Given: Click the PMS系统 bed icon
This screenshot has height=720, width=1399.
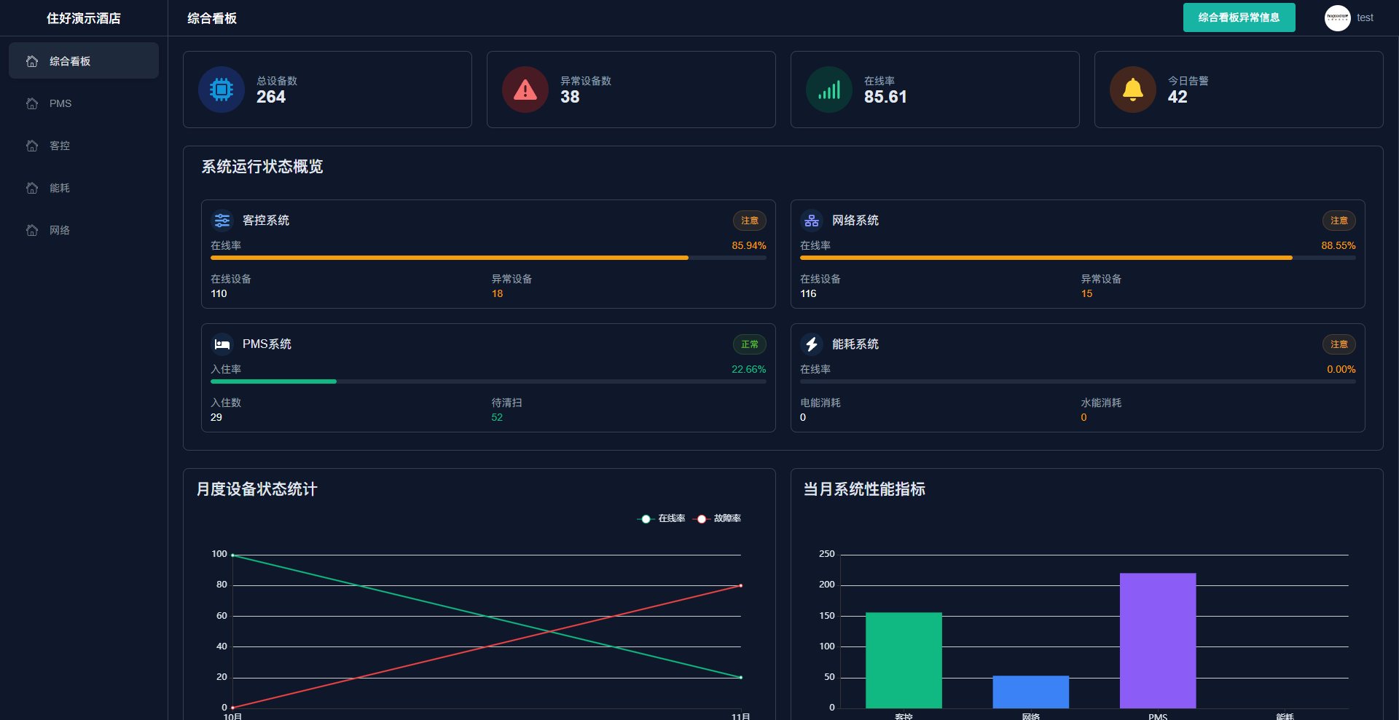Looking at the screenshot, I should [x=222, y=344].
